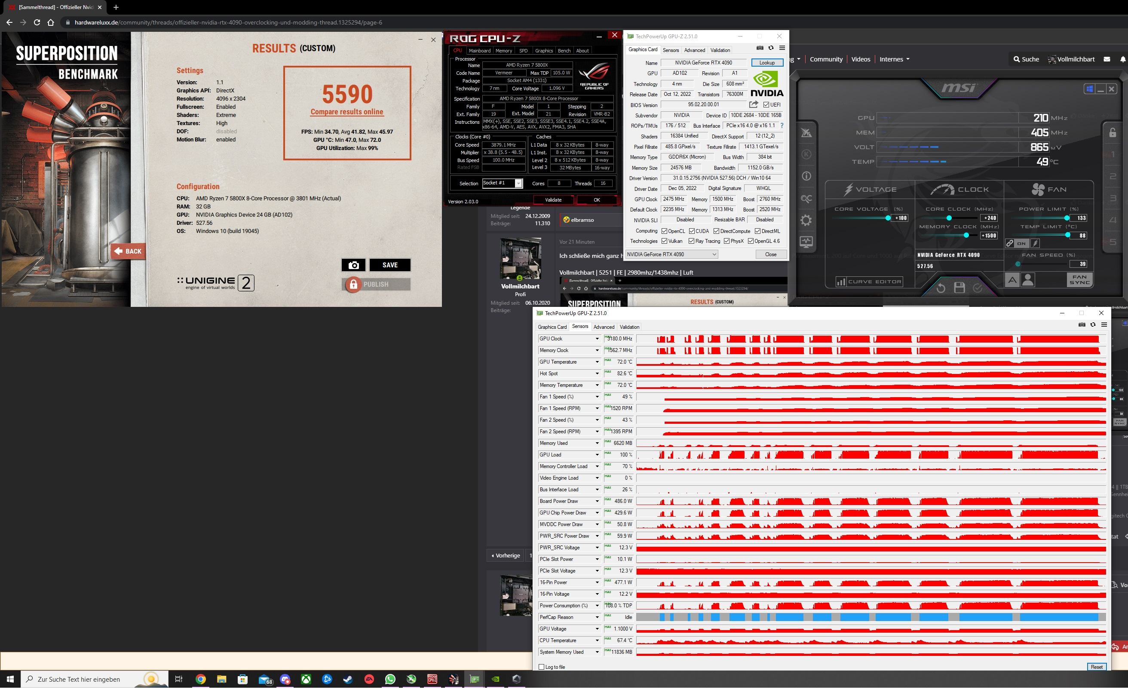Switch to the Mainboard tab in CPU-Z
The image size is (1128, 689).
pos(479,51)
